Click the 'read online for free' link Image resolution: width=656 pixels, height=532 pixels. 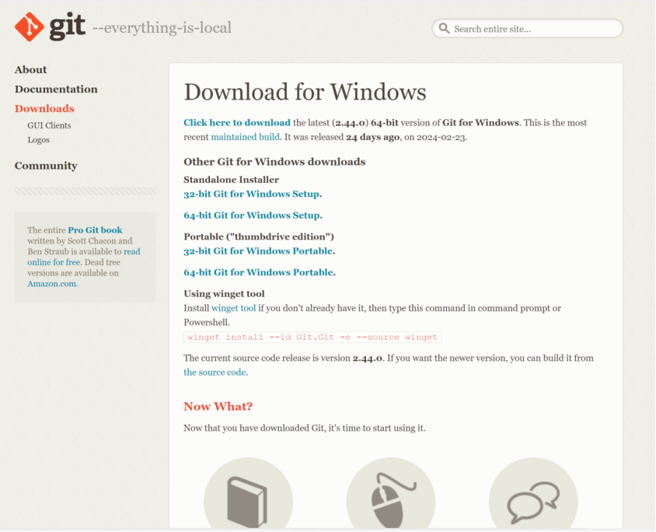[x=84, y=257]
